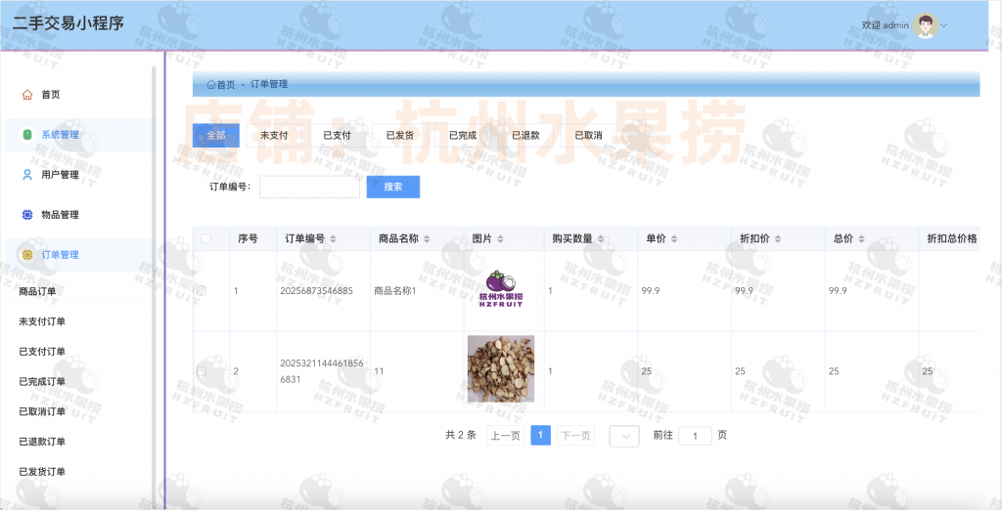
Task: Expand 物品管理 sidebar menu
Action: click(80, 215)
